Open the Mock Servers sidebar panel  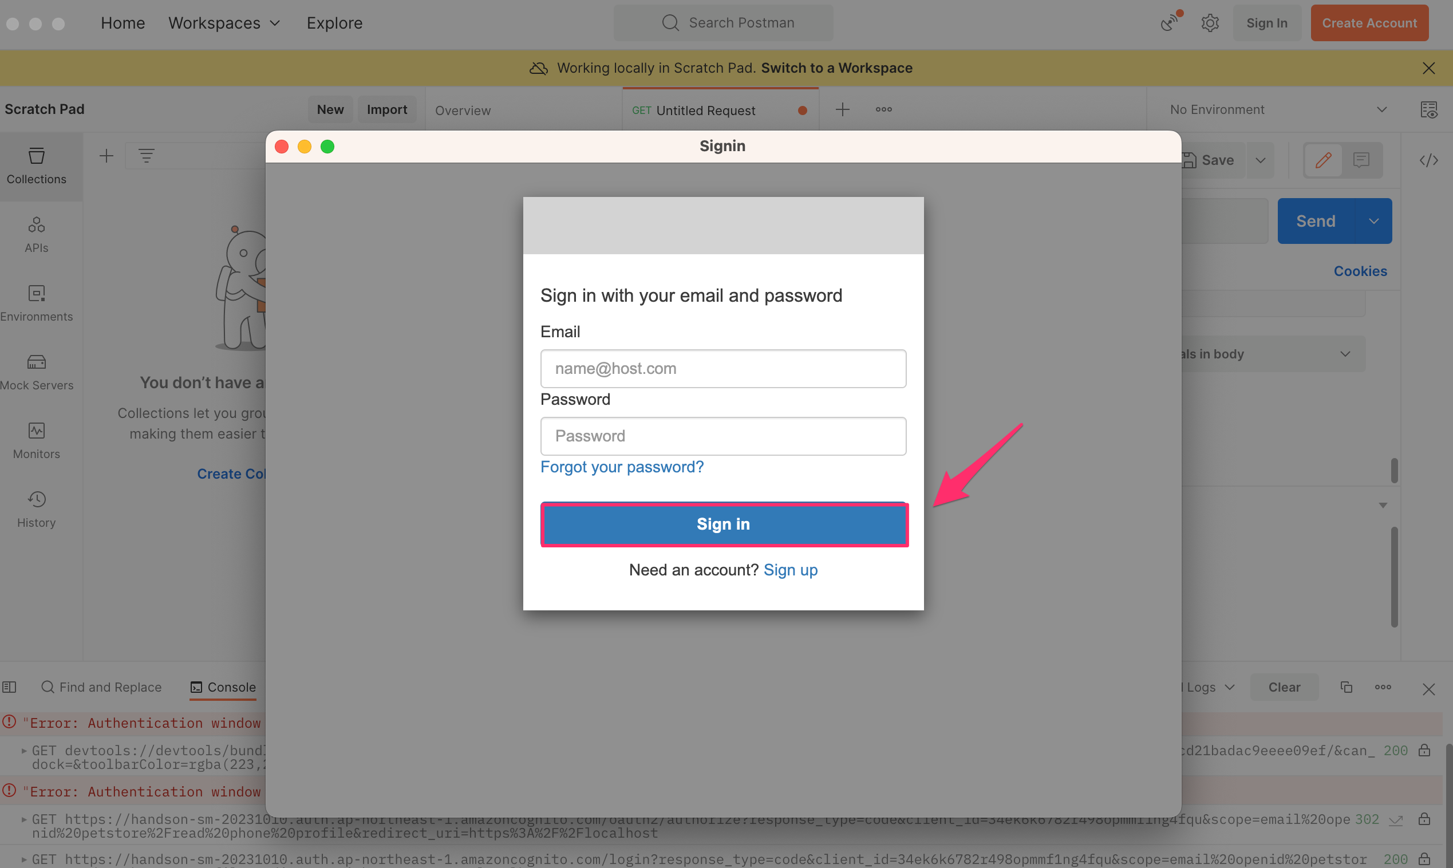[x=36, y=372]
